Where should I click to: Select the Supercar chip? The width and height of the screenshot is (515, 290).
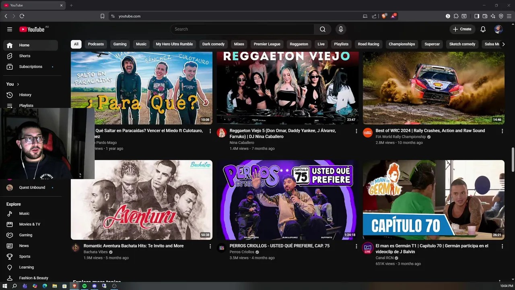432,44
